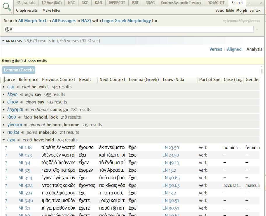
Task: Collapse the ANALYSIS results section
Action: (3, 41)
